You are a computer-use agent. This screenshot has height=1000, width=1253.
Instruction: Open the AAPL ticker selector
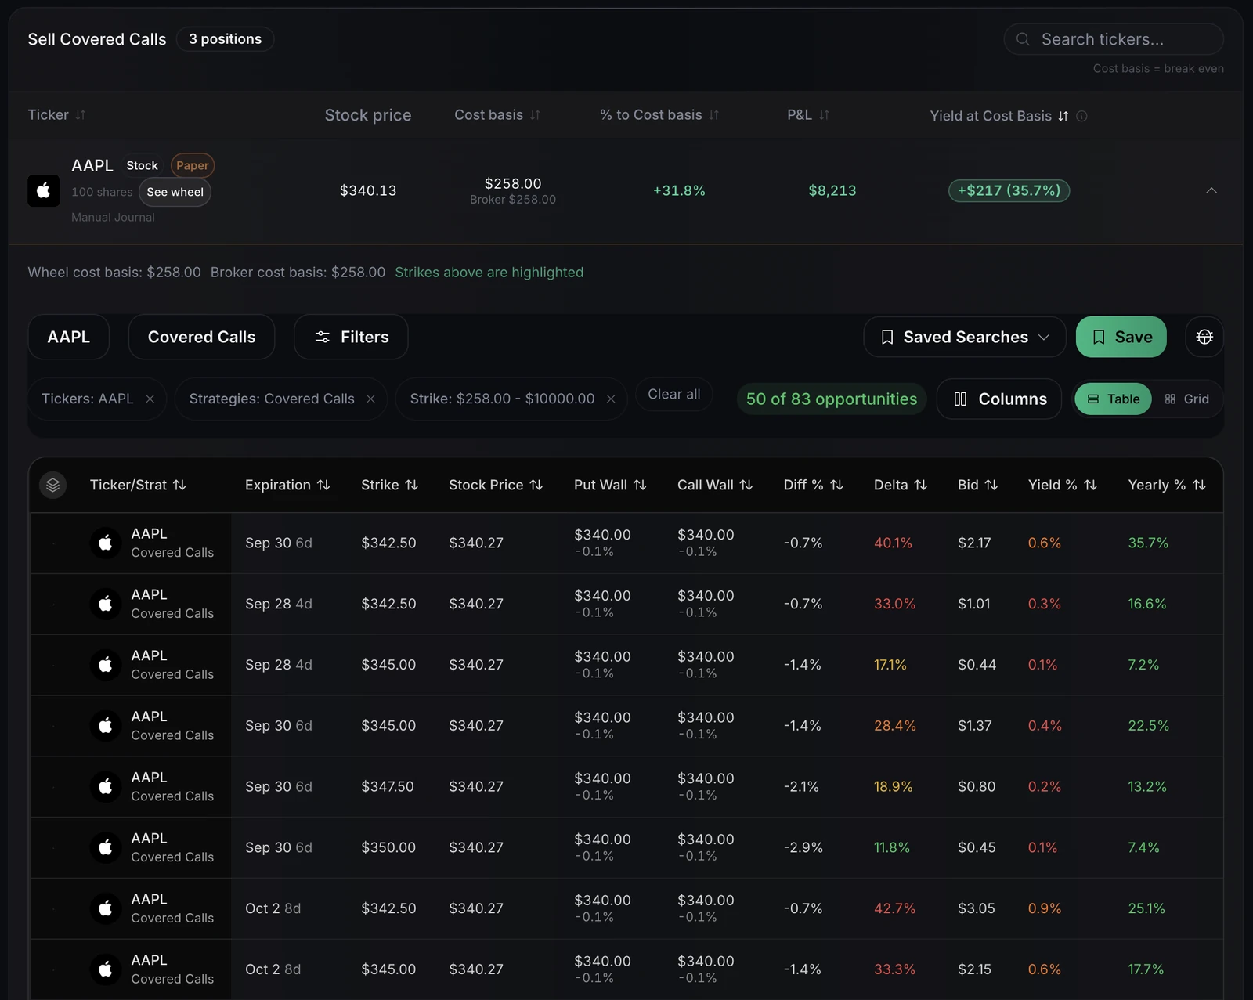[x=69, y=337]
